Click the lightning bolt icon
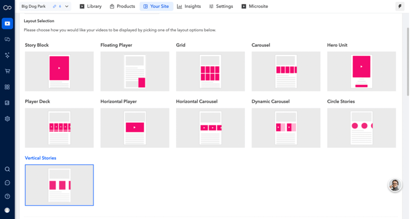This screenshot has height=219, width=415. click(400, 7)
